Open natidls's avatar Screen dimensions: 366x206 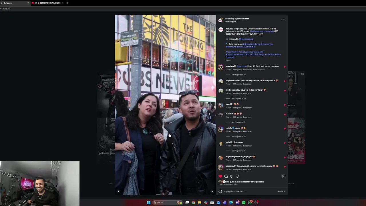click(221, 129)
